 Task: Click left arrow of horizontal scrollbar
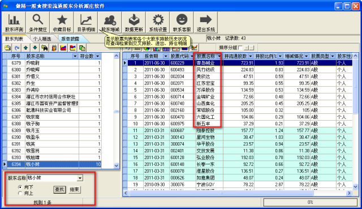click(126, 193)
